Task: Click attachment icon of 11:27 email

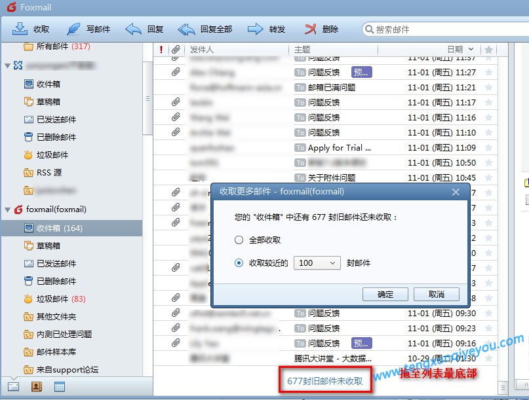Action: (176, 72)
